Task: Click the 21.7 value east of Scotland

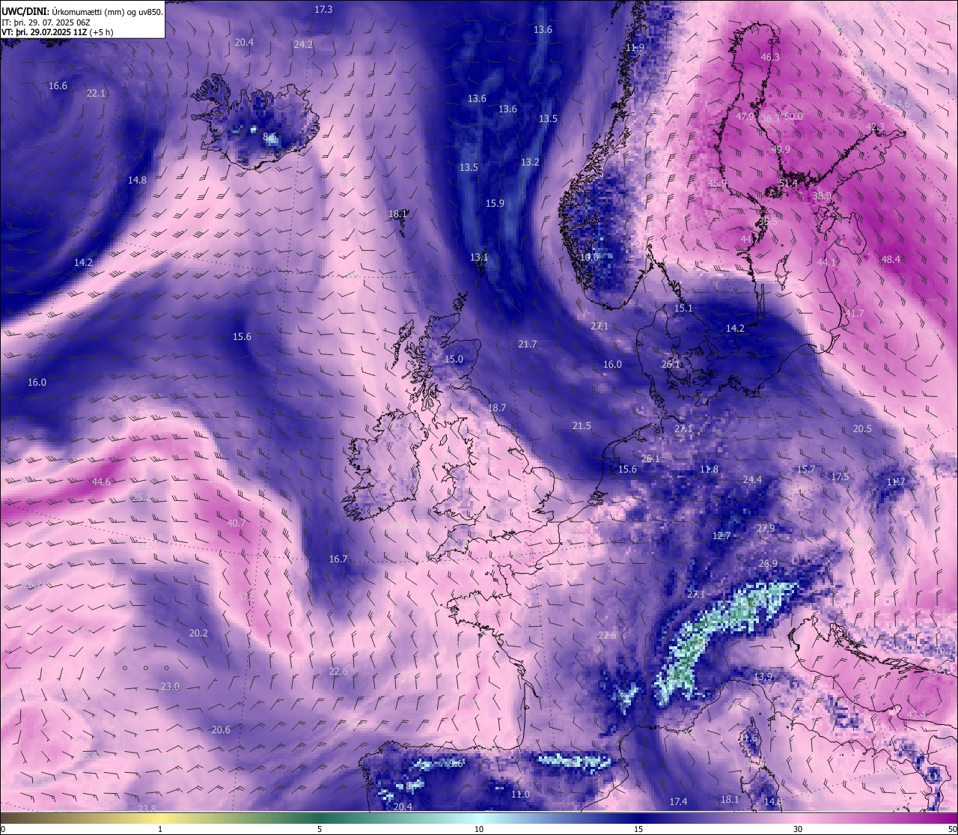Action: pos(528,344)
